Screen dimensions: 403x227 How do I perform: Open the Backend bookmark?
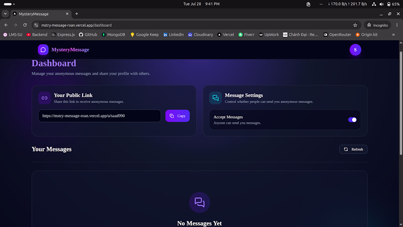point(37,34)
